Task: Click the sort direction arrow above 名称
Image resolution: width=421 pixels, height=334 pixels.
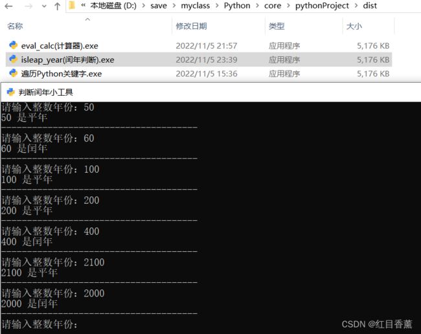Action: (x=87, y=19)
